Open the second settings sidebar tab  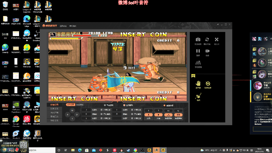pyautogui.click(x=54, y=108)
